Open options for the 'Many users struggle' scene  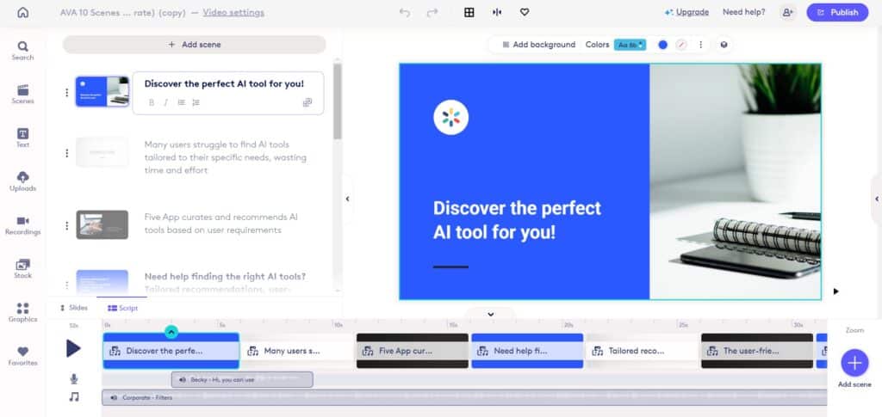pos(66,153)
